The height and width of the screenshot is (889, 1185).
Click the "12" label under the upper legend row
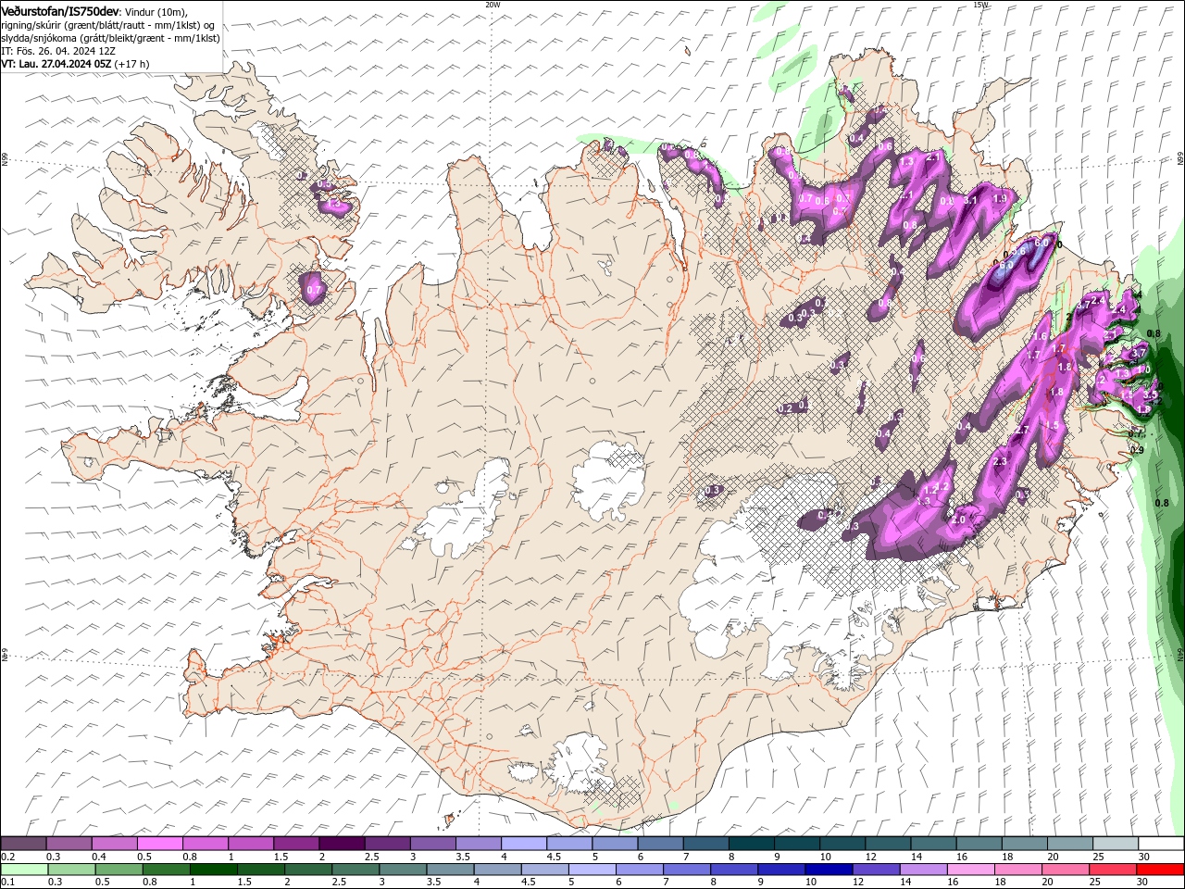tap(870, 857)
